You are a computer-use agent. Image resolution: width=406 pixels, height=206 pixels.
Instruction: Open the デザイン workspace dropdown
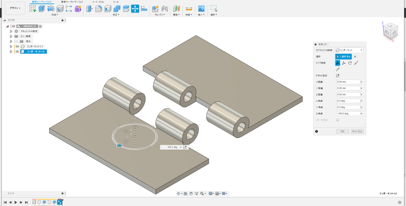15,8
